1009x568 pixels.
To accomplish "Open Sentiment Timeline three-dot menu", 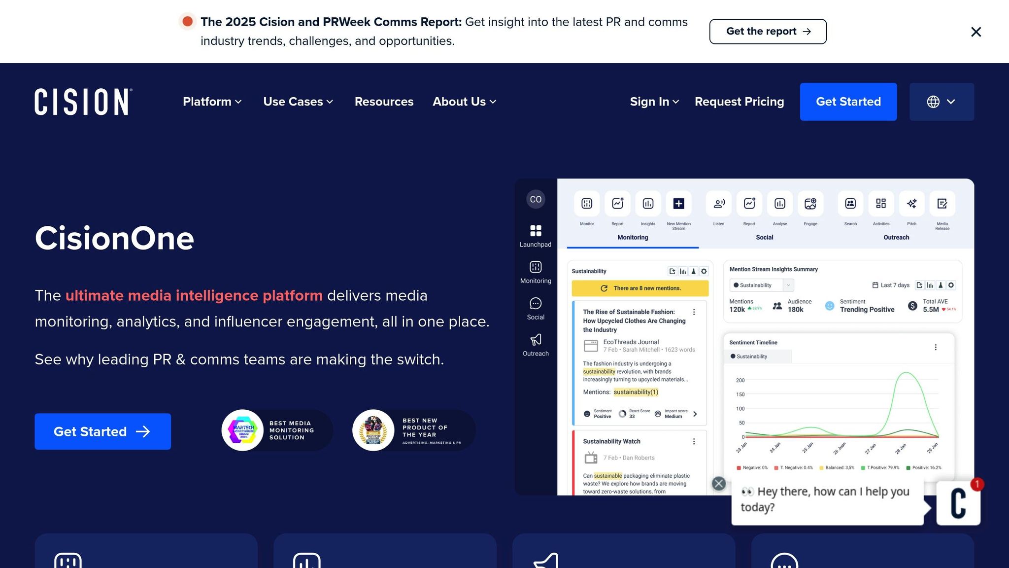I will point(936,347).
